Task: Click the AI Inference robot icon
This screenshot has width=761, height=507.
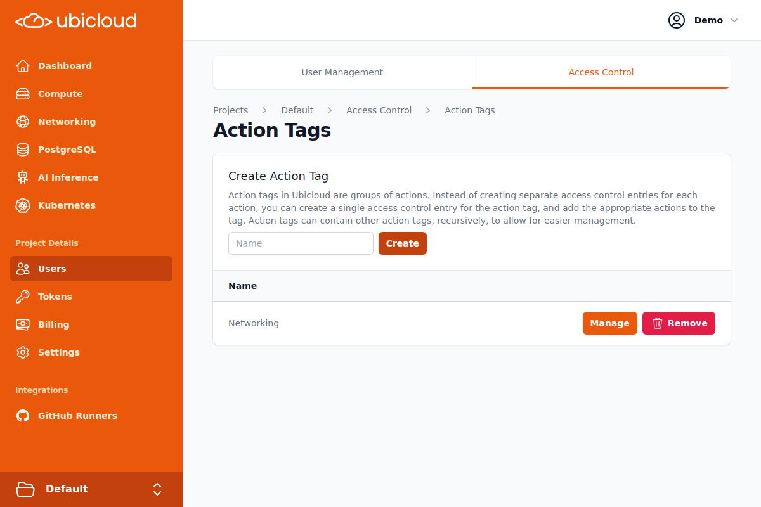Action: tap(23, 177)
